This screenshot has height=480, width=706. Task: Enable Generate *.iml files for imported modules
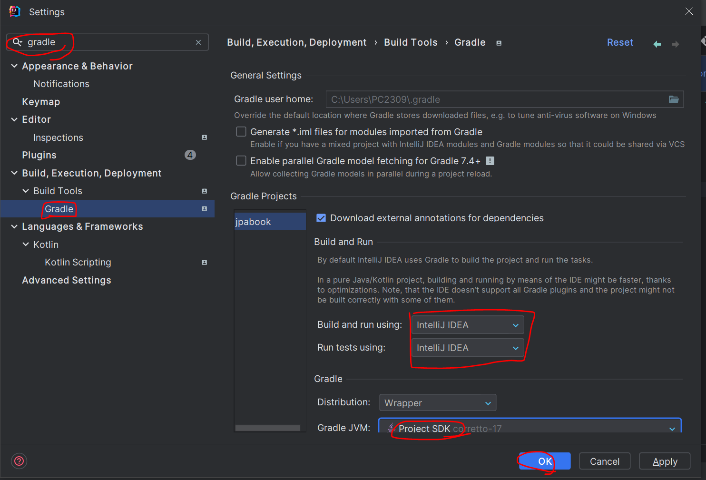[241, 132]
